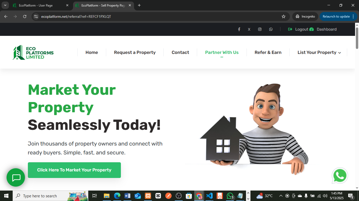Open the green chat bubble widget

pos(16,177)
